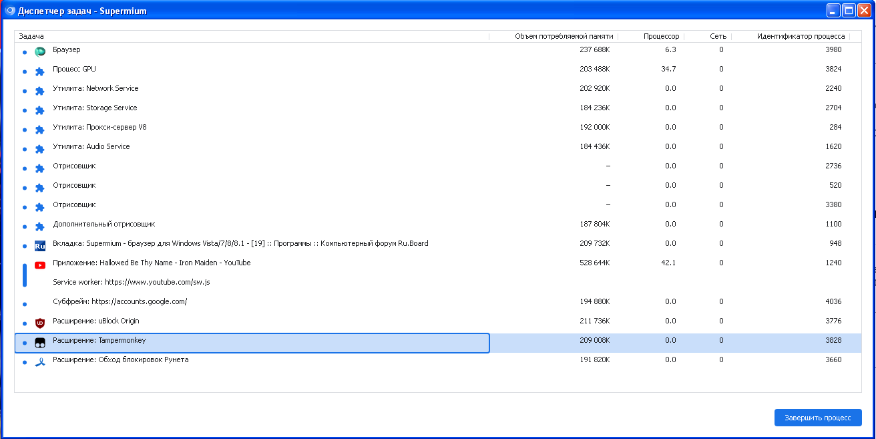Viewport: 876px width, 439px height.
Task: Click puzzle icon of Отрисовщик with PID 520
Action: [x=40, y=187]
